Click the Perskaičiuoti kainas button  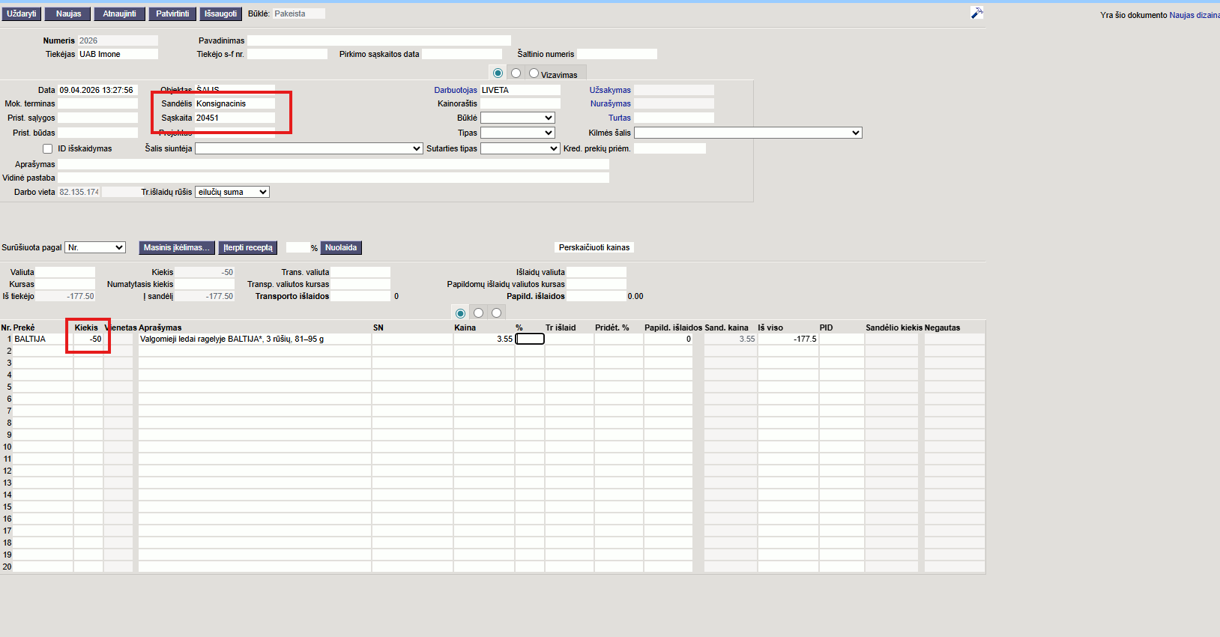594,248
